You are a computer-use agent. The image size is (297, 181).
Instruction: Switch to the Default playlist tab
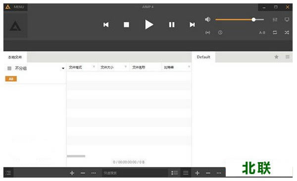[203, 57]
